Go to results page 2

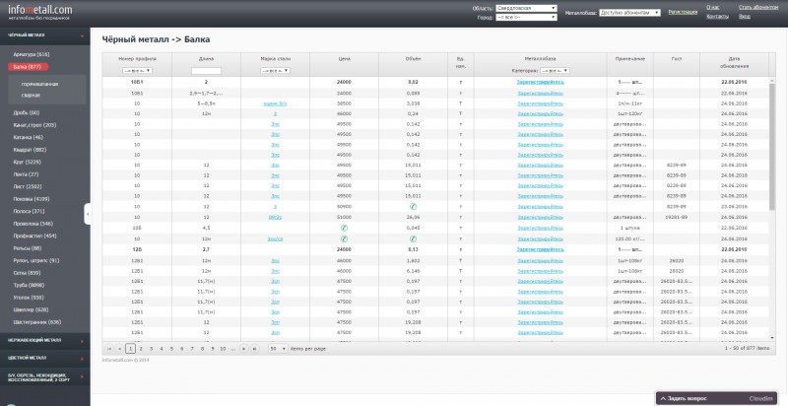point(141,348)
